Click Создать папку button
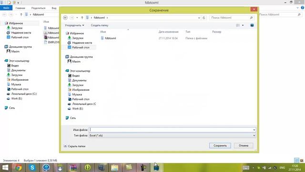This screenshot has height=172, width=305. coord(100,25)
